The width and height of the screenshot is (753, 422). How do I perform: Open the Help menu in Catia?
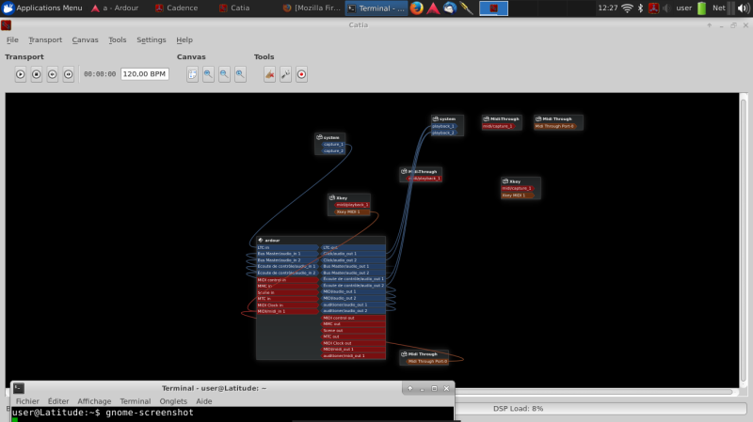[184, 39]
